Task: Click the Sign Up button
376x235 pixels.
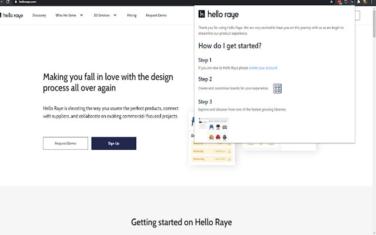Action: tap(114, 143)
